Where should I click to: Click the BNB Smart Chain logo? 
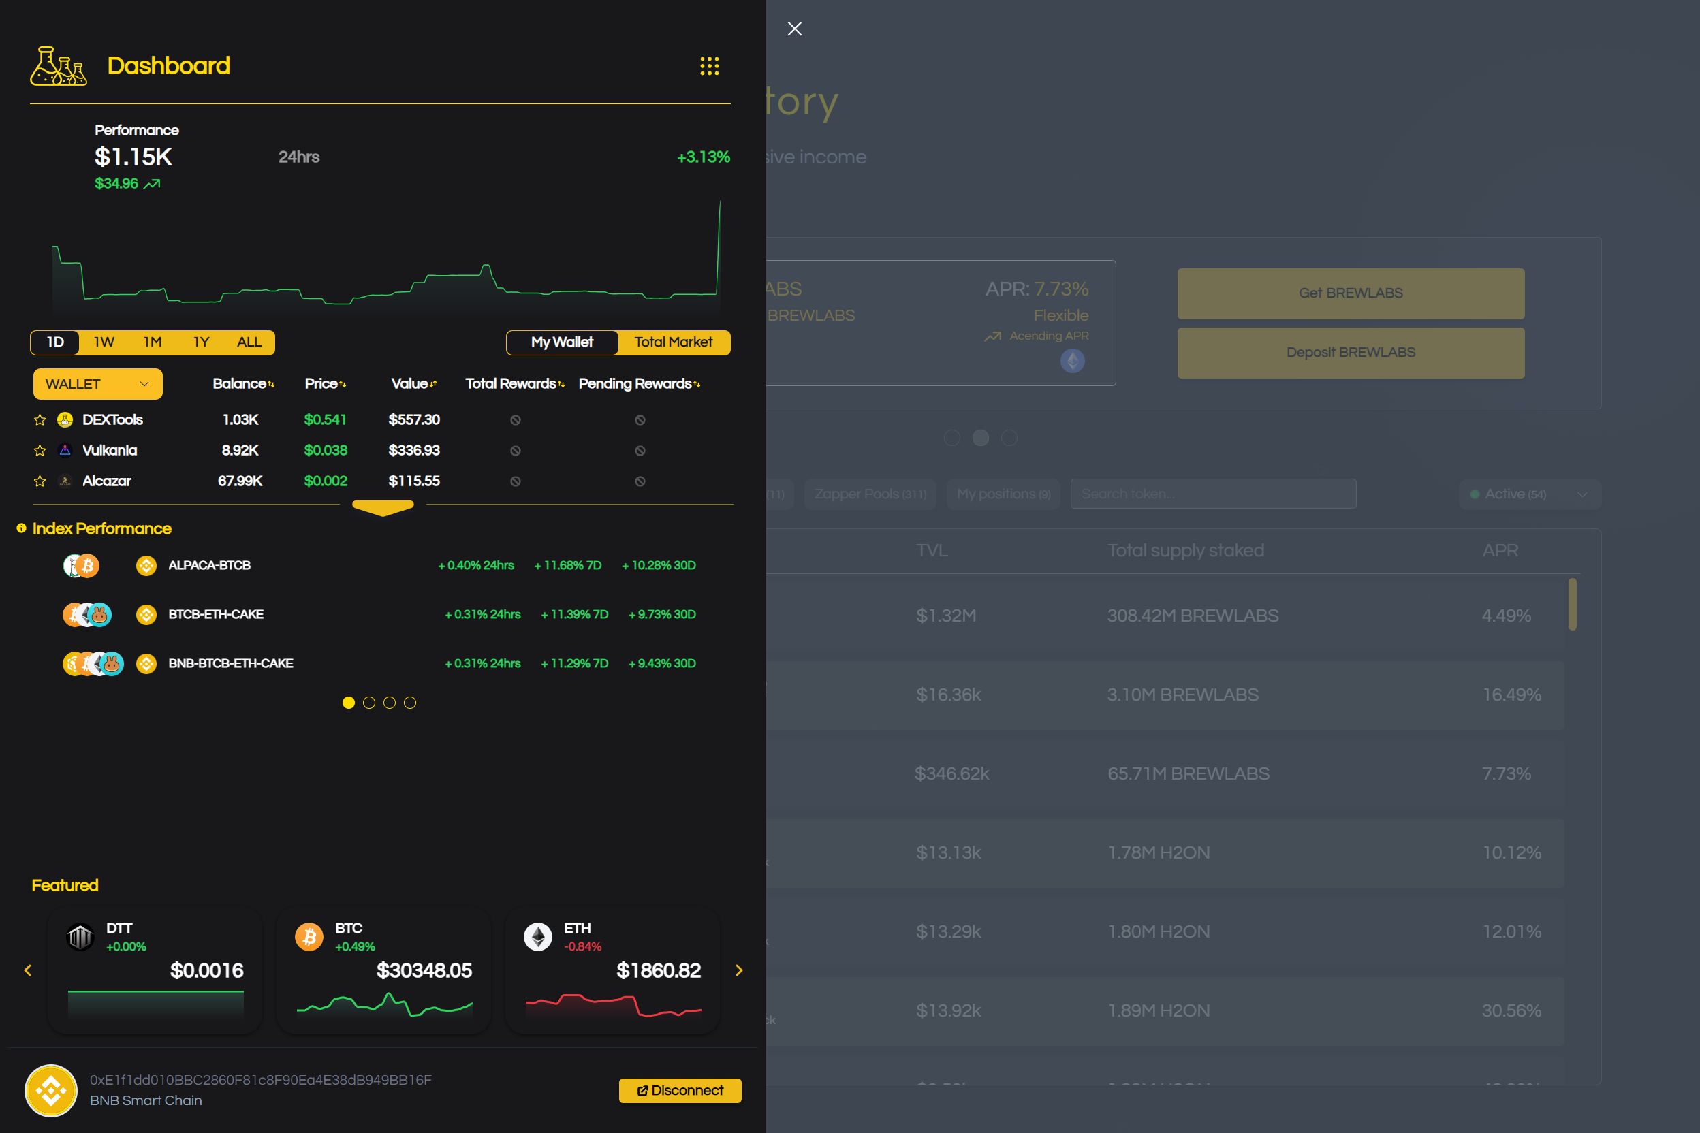point(51,1090)
